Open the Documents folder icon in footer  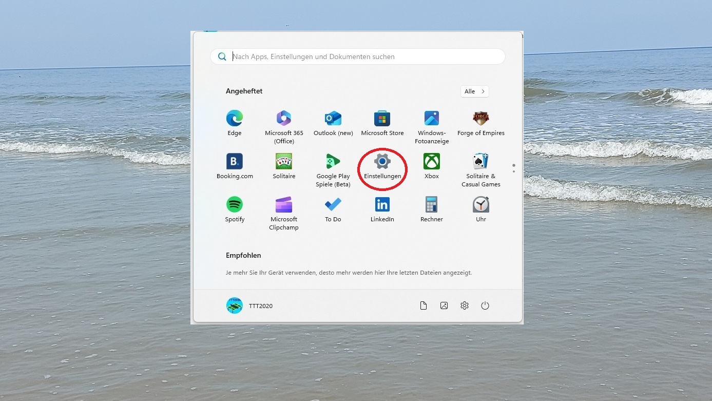424,305
